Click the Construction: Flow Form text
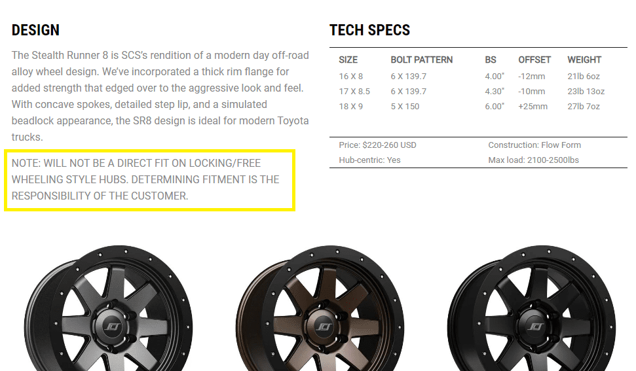This screenshot has width=636, height=371. 534,145
